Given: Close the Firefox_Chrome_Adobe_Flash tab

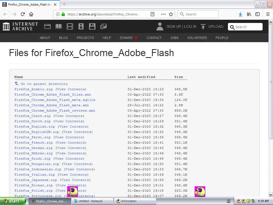Looking at the screenshot, I should click(x=55, y=5).
